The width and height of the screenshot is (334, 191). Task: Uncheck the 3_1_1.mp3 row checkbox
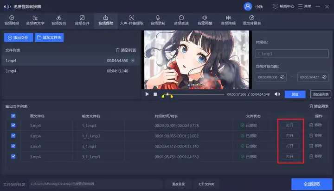(x=13, y=156)
